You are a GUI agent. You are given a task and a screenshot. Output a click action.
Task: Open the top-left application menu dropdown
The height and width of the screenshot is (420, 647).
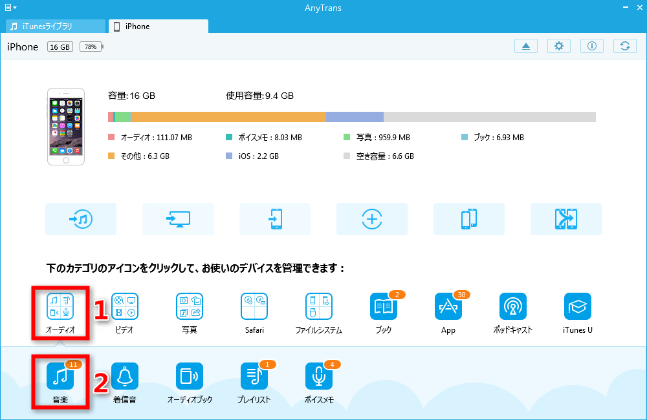(x=10, y=7)
